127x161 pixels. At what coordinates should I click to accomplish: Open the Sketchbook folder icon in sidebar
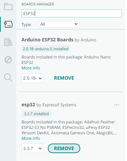point(8,6)
